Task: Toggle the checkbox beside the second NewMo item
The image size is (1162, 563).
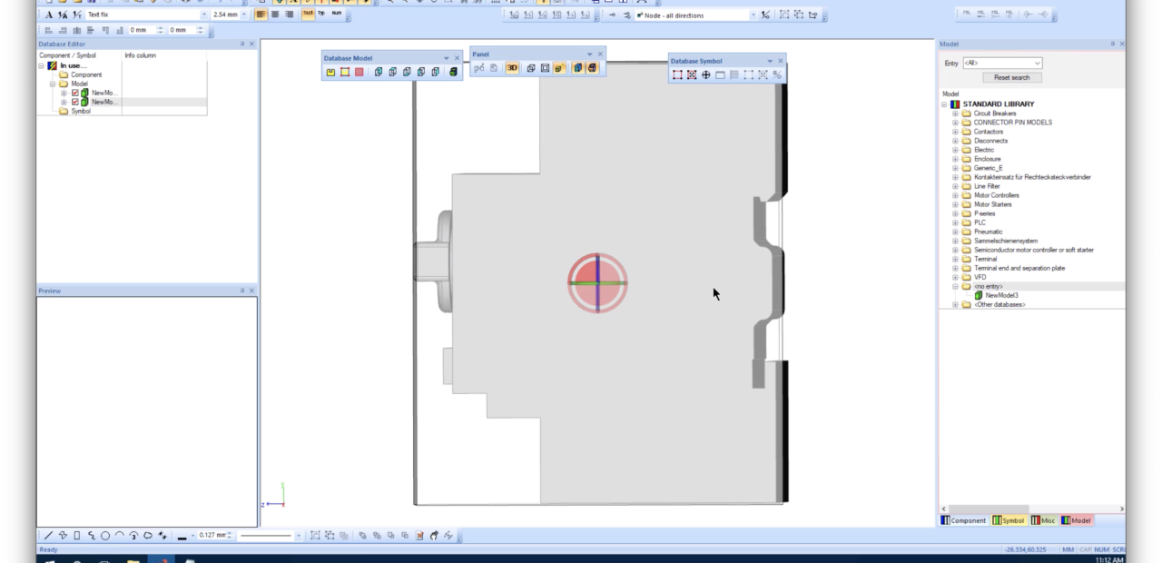Action: click(75, 102)
